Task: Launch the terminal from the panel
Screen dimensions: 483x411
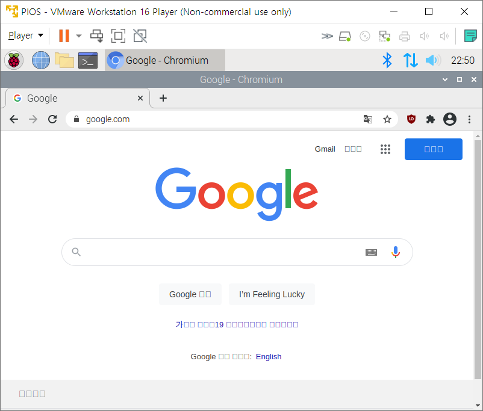Action: click(88, 60)
